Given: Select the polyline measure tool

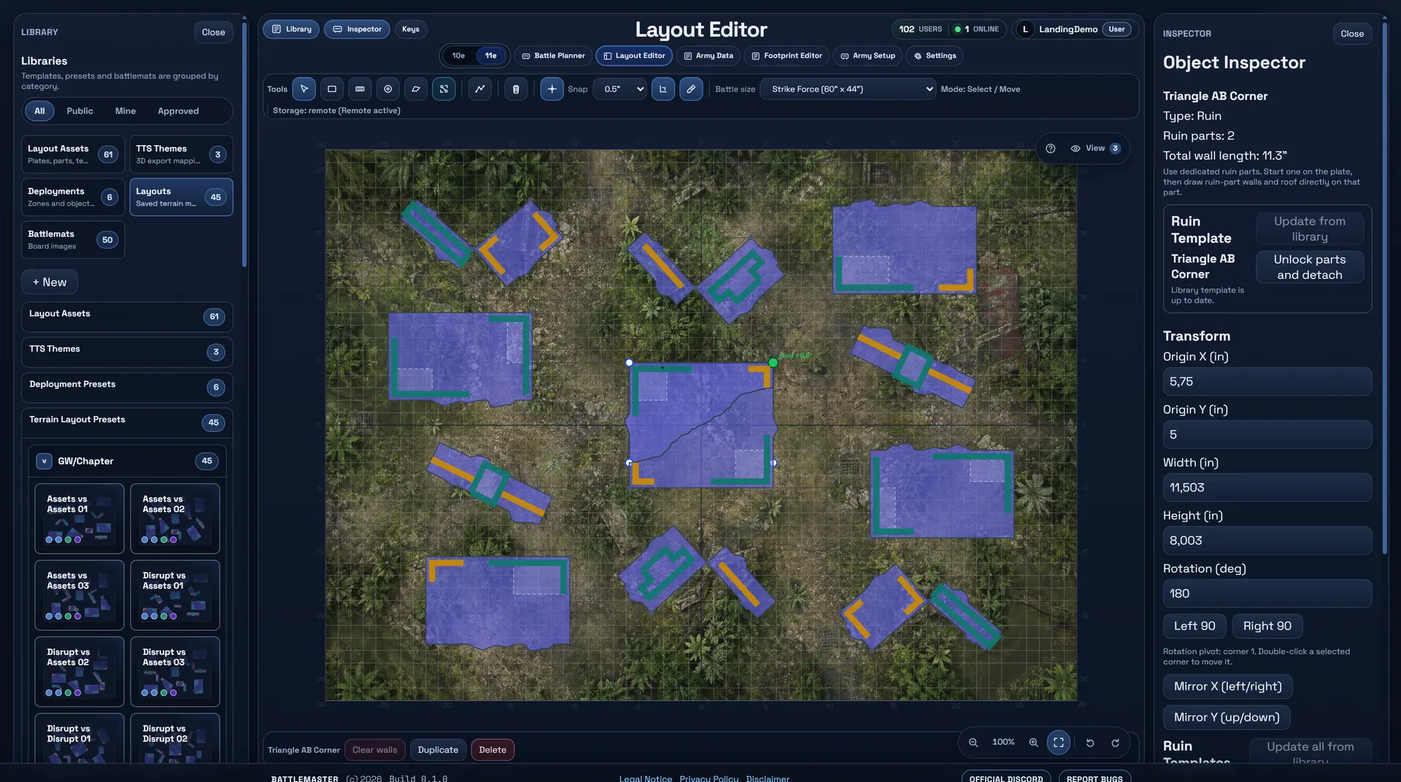Looking at the screenshot, I should [479, 89].
